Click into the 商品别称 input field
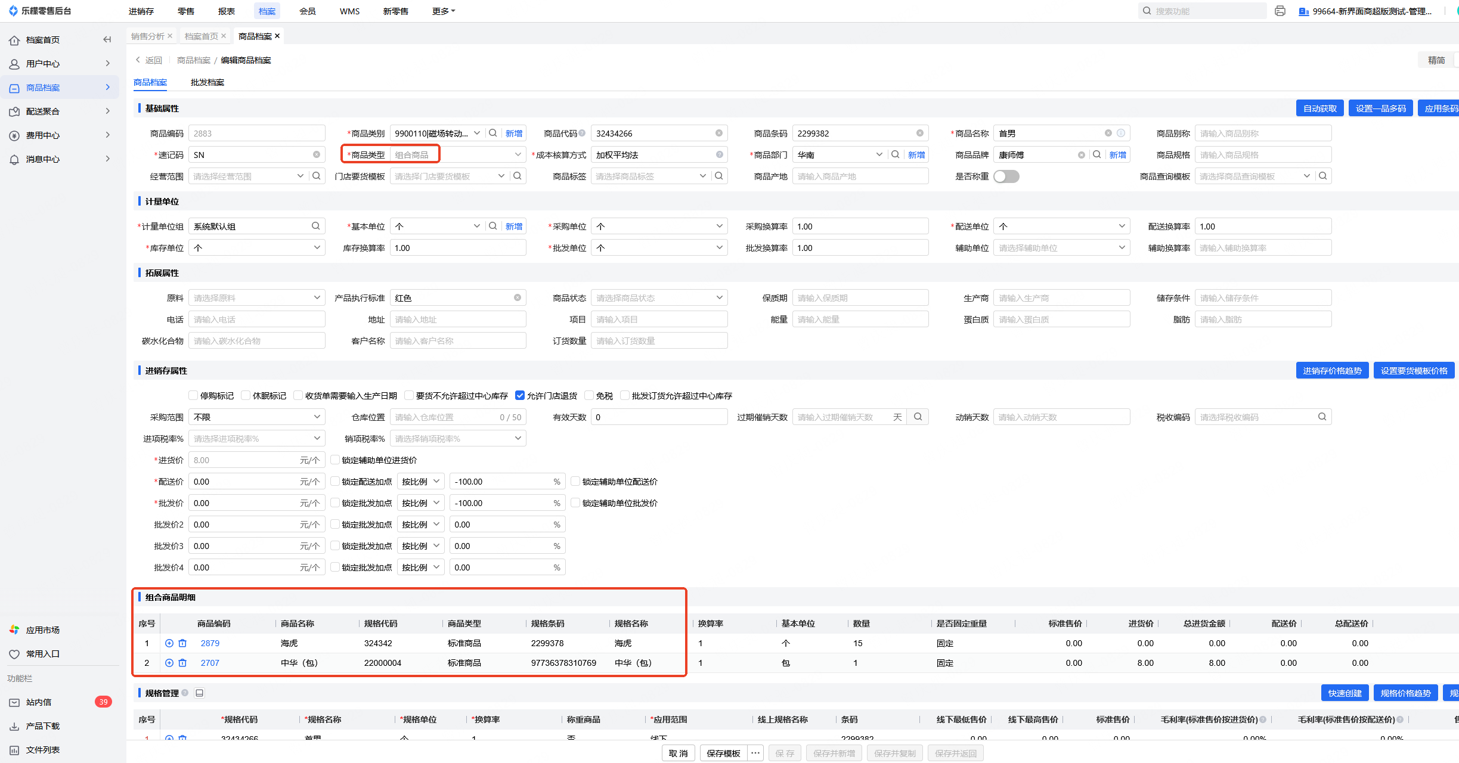Image resolution: width=1459 pixels, height=763 pixels. [1262, 134]
